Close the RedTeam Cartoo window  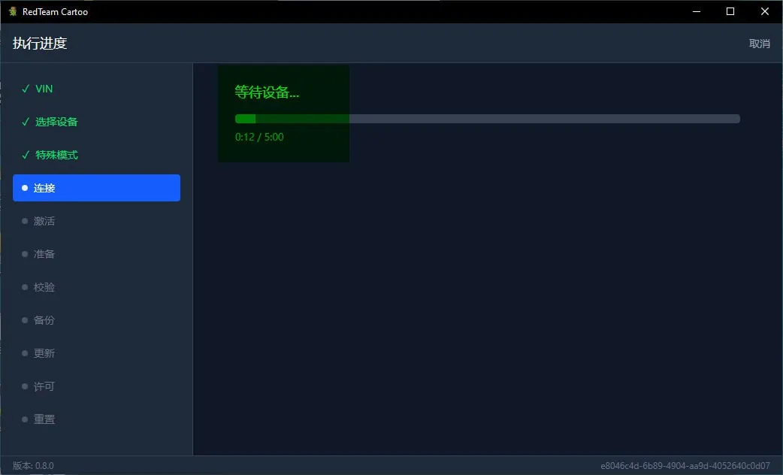coord(764,11)
